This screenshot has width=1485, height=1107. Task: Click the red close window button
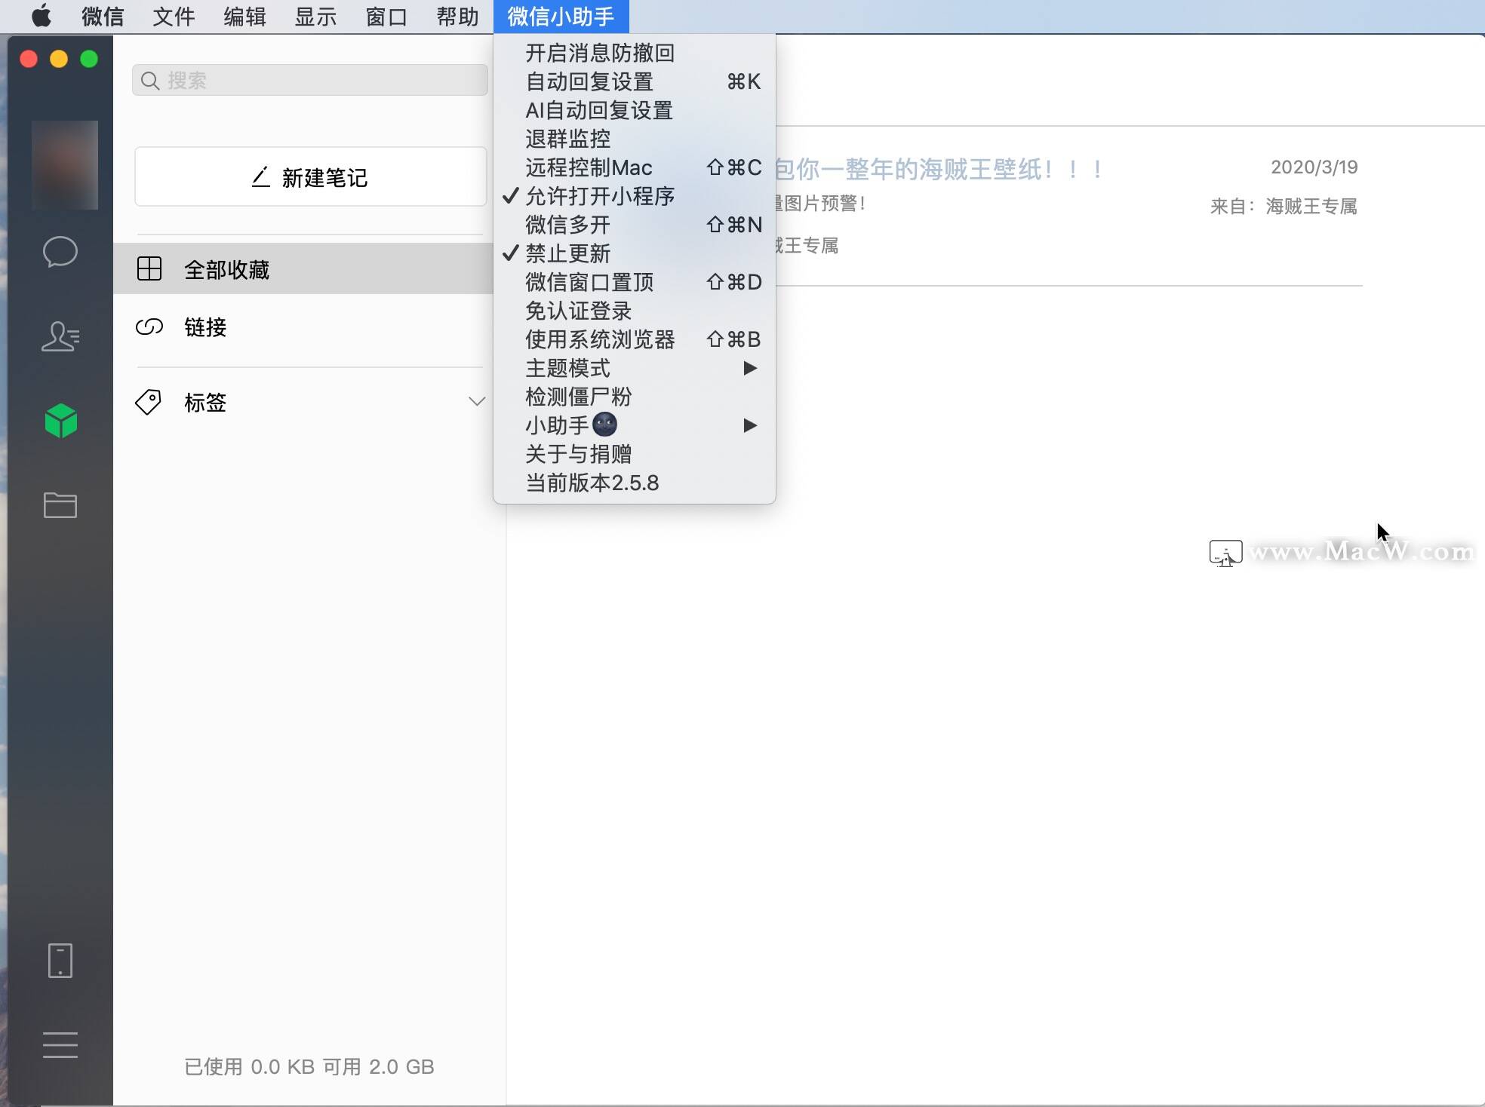(29, 59)
